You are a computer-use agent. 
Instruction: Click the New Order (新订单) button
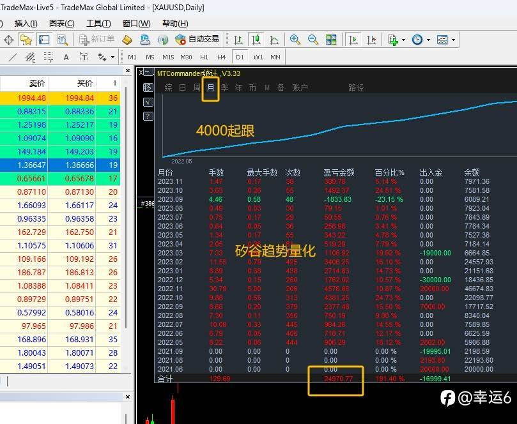(96, 40)
